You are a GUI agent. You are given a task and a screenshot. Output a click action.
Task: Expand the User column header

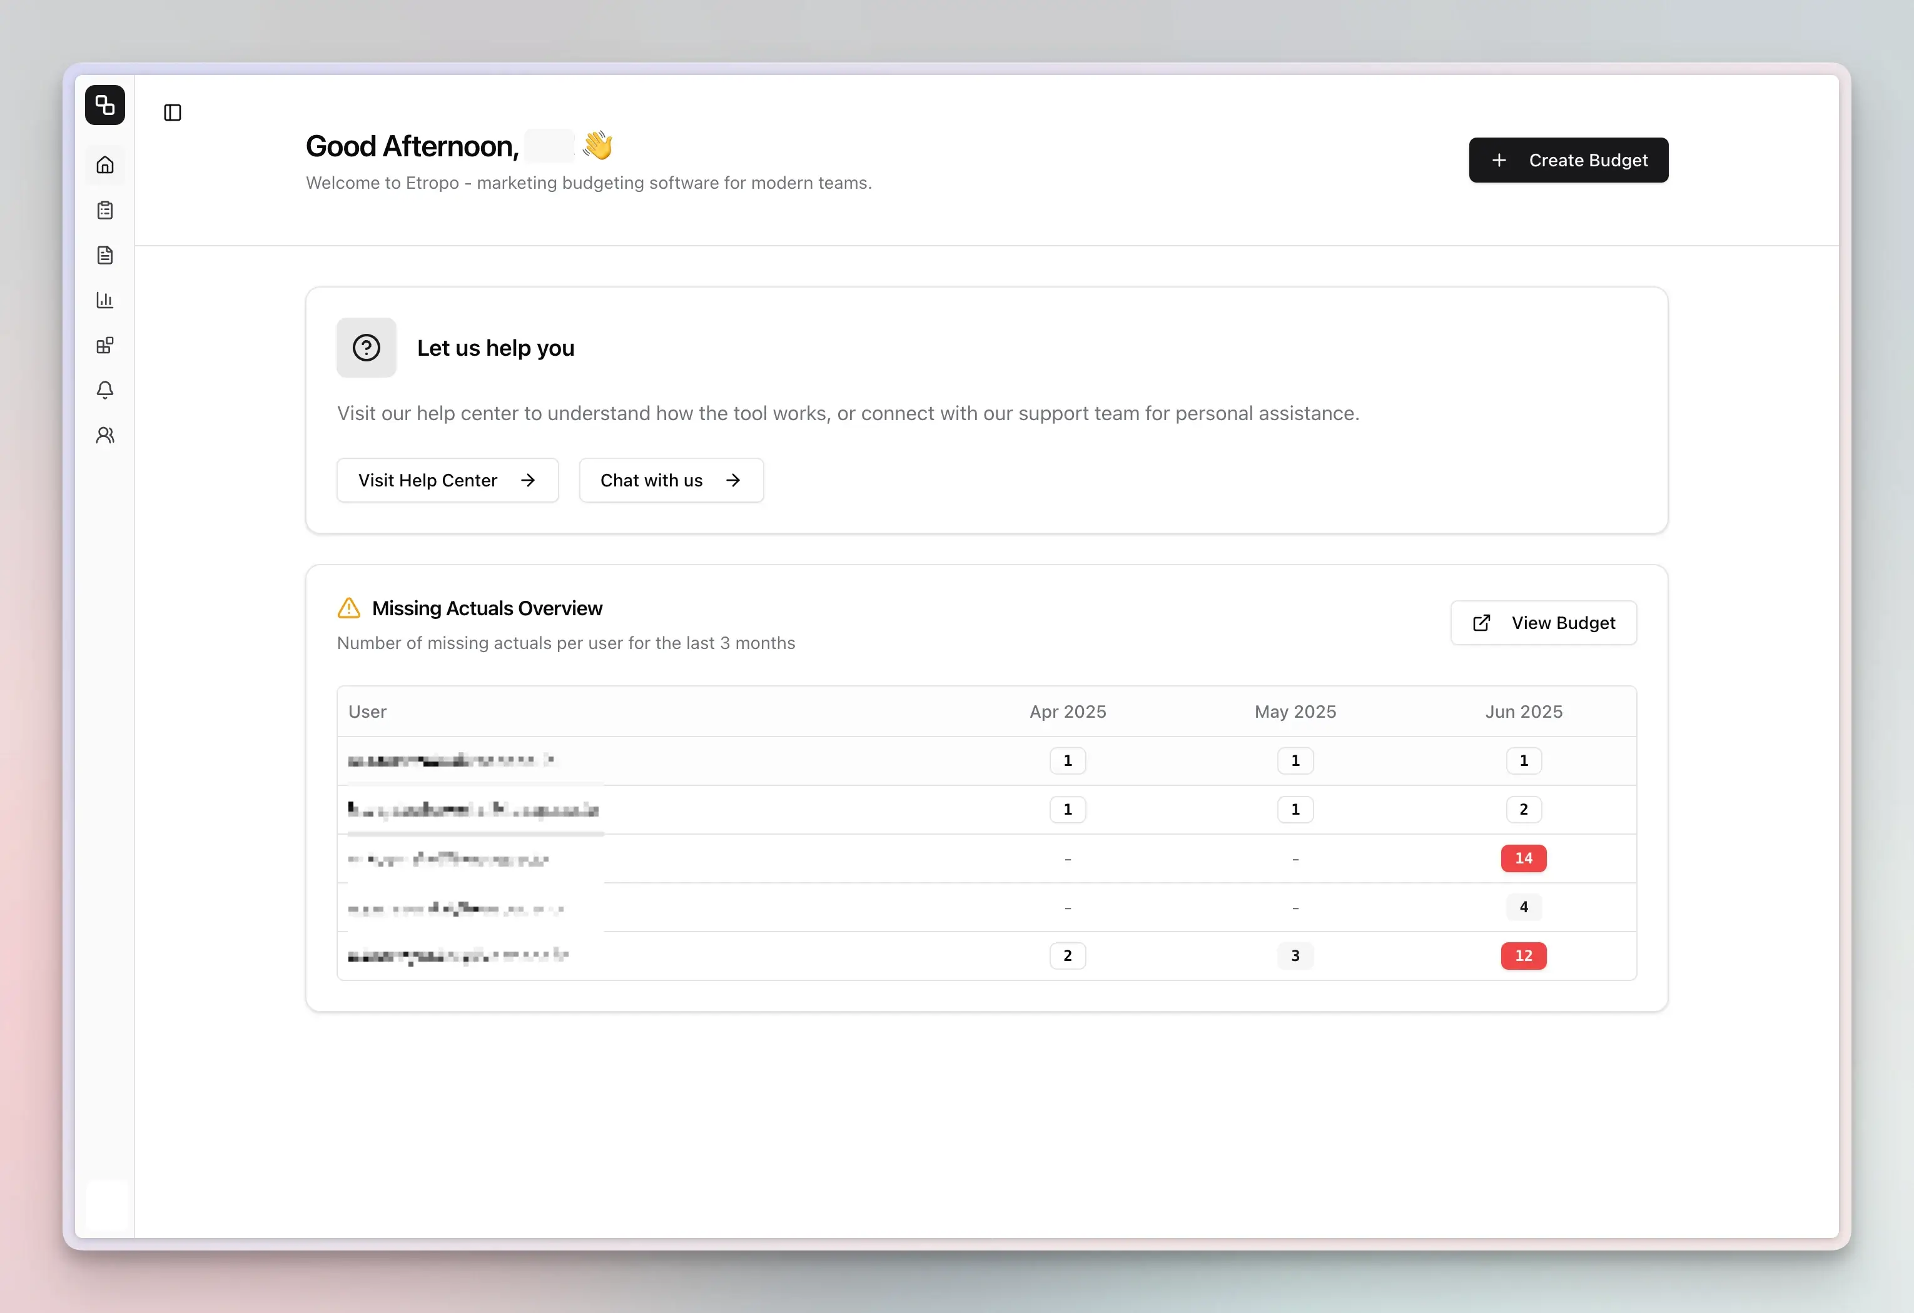click(367, 712)
